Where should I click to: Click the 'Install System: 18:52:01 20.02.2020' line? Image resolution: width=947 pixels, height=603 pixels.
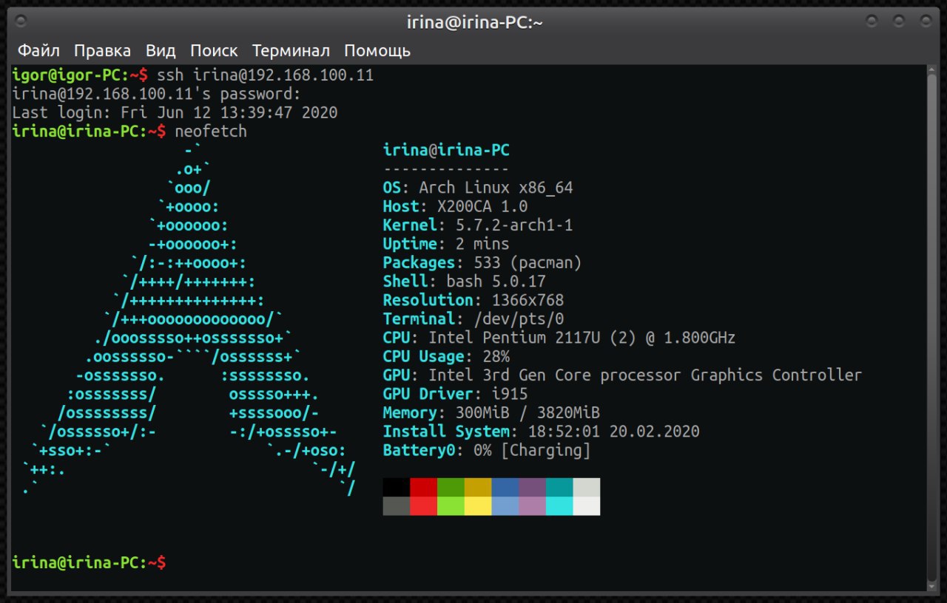[541, 432]
